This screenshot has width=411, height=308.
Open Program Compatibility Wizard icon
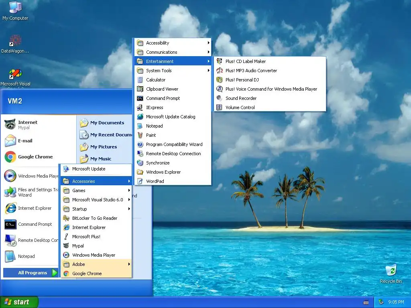click(140, 144)
